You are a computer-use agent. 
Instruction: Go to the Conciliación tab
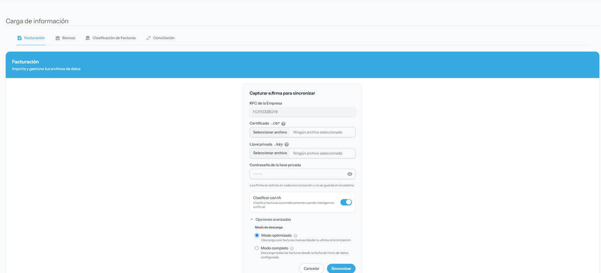click(x=160, y=38)
